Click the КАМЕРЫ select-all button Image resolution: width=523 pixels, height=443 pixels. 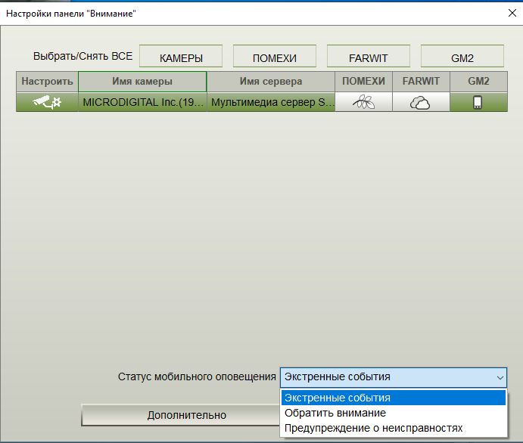181,56
